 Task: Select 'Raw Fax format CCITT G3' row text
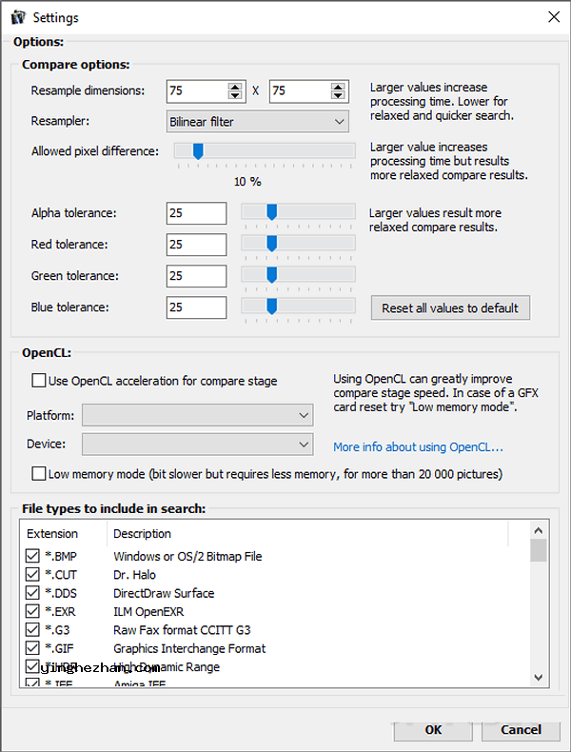[x=182, y=630]
